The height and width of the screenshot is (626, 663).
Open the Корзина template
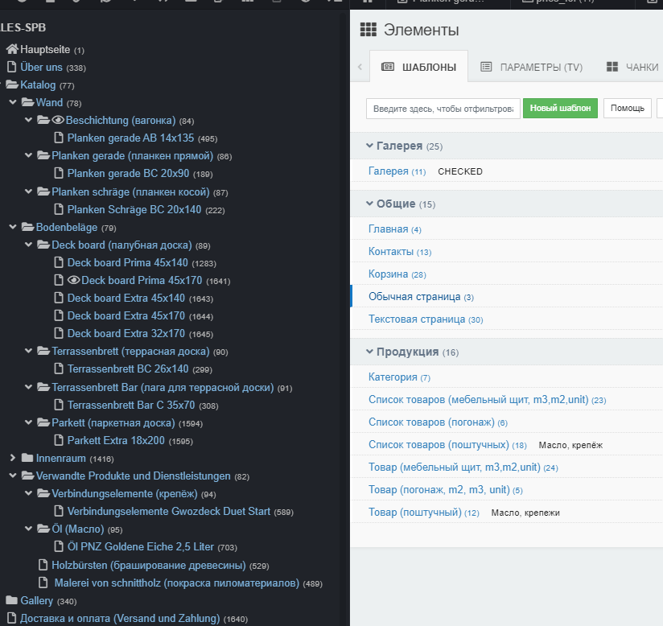(397, 274)
